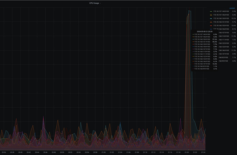237x155 pixels.
Task: Toggle legend series 172.18.168.105:9100
Action: pos(220,26)
